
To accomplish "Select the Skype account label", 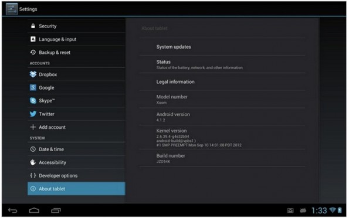I will pos(47,101).
